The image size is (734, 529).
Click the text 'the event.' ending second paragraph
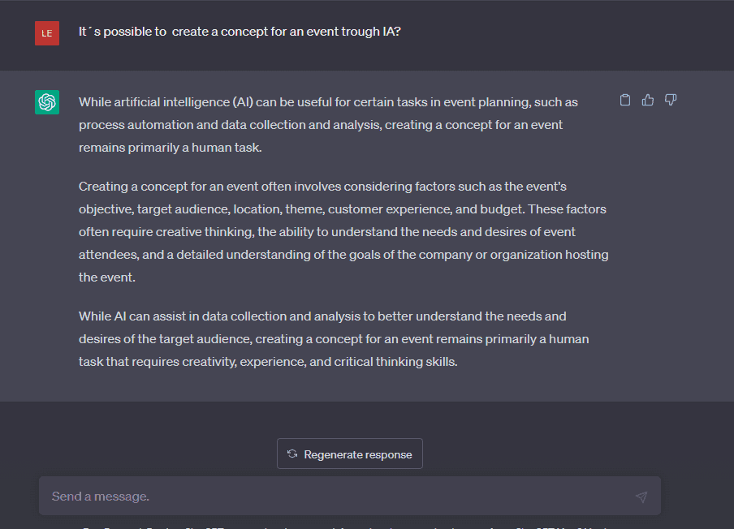click(x=107, y=277)
